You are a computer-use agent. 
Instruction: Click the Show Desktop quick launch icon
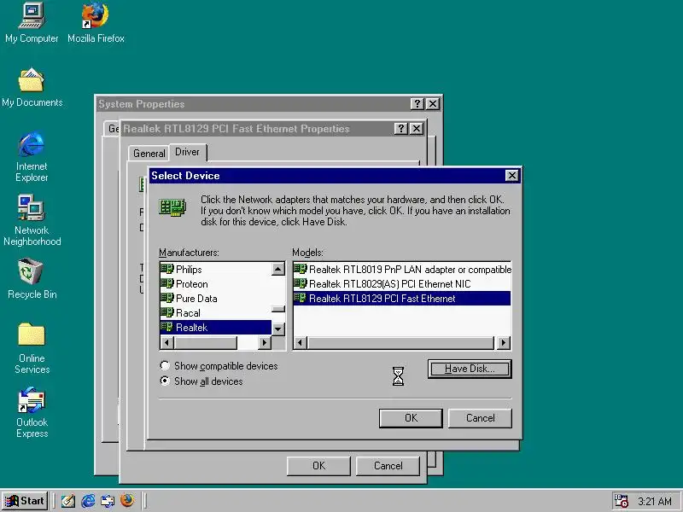(68, 501)
